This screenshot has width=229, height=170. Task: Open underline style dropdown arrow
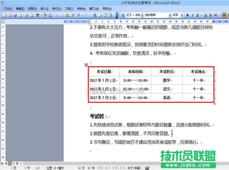(x=201, y=15)
